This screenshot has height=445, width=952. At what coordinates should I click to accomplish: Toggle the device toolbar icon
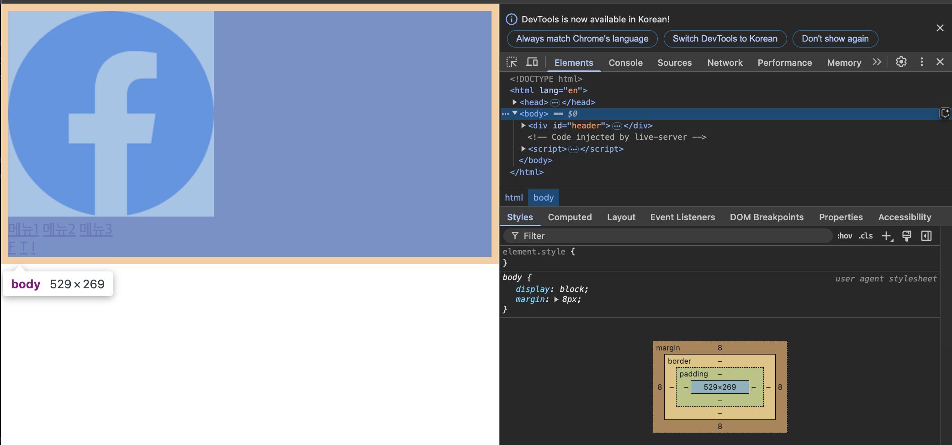pos(532,62)
